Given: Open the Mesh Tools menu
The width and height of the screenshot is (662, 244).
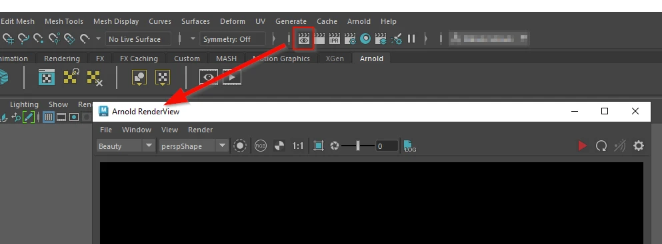Looking at the screenshot, I should tap(64, 21).
